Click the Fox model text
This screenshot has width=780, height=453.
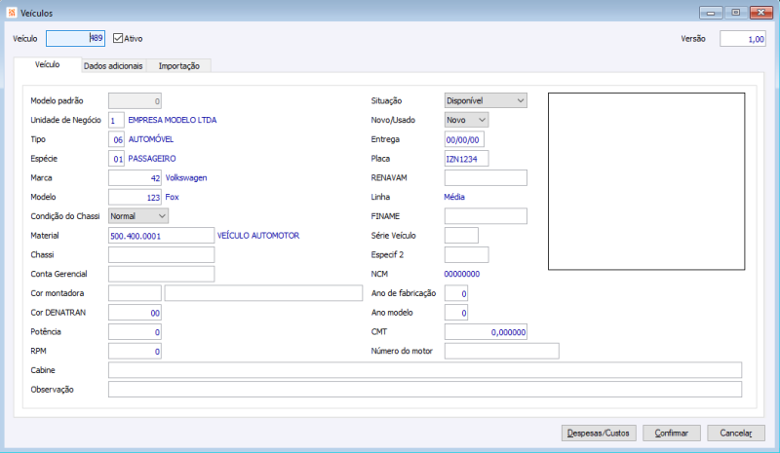click(x=172, y=197)
